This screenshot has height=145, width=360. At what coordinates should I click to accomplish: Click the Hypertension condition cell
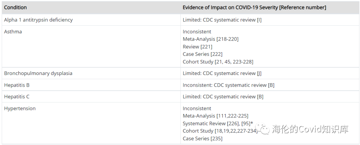[20, 108]
